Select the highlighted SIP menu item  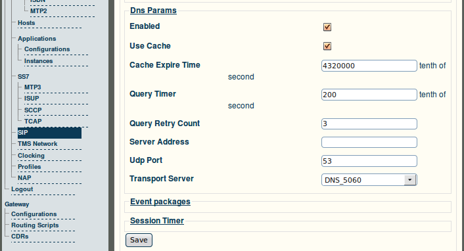(49, 133)
